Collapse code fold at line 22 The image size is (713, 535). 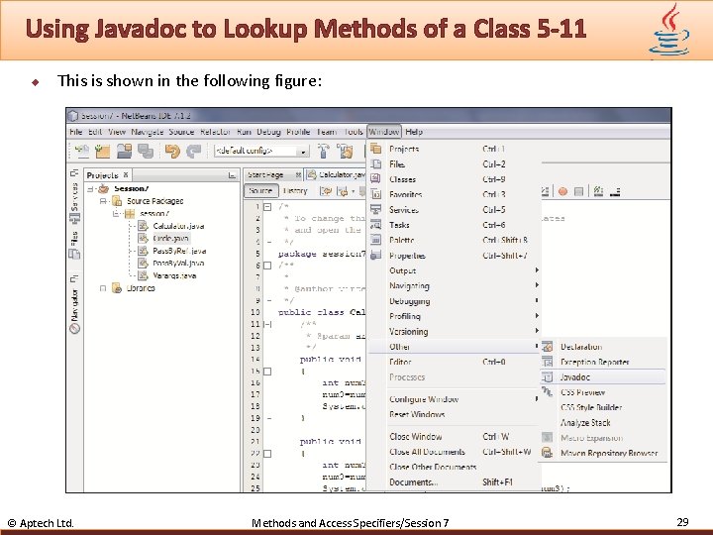(267, 454)
